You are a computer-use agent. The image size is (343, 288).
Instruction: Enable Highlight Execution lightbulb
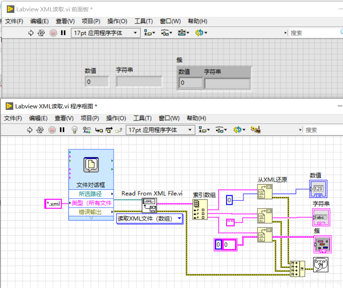pyautogui.click(x=74, y=130)
